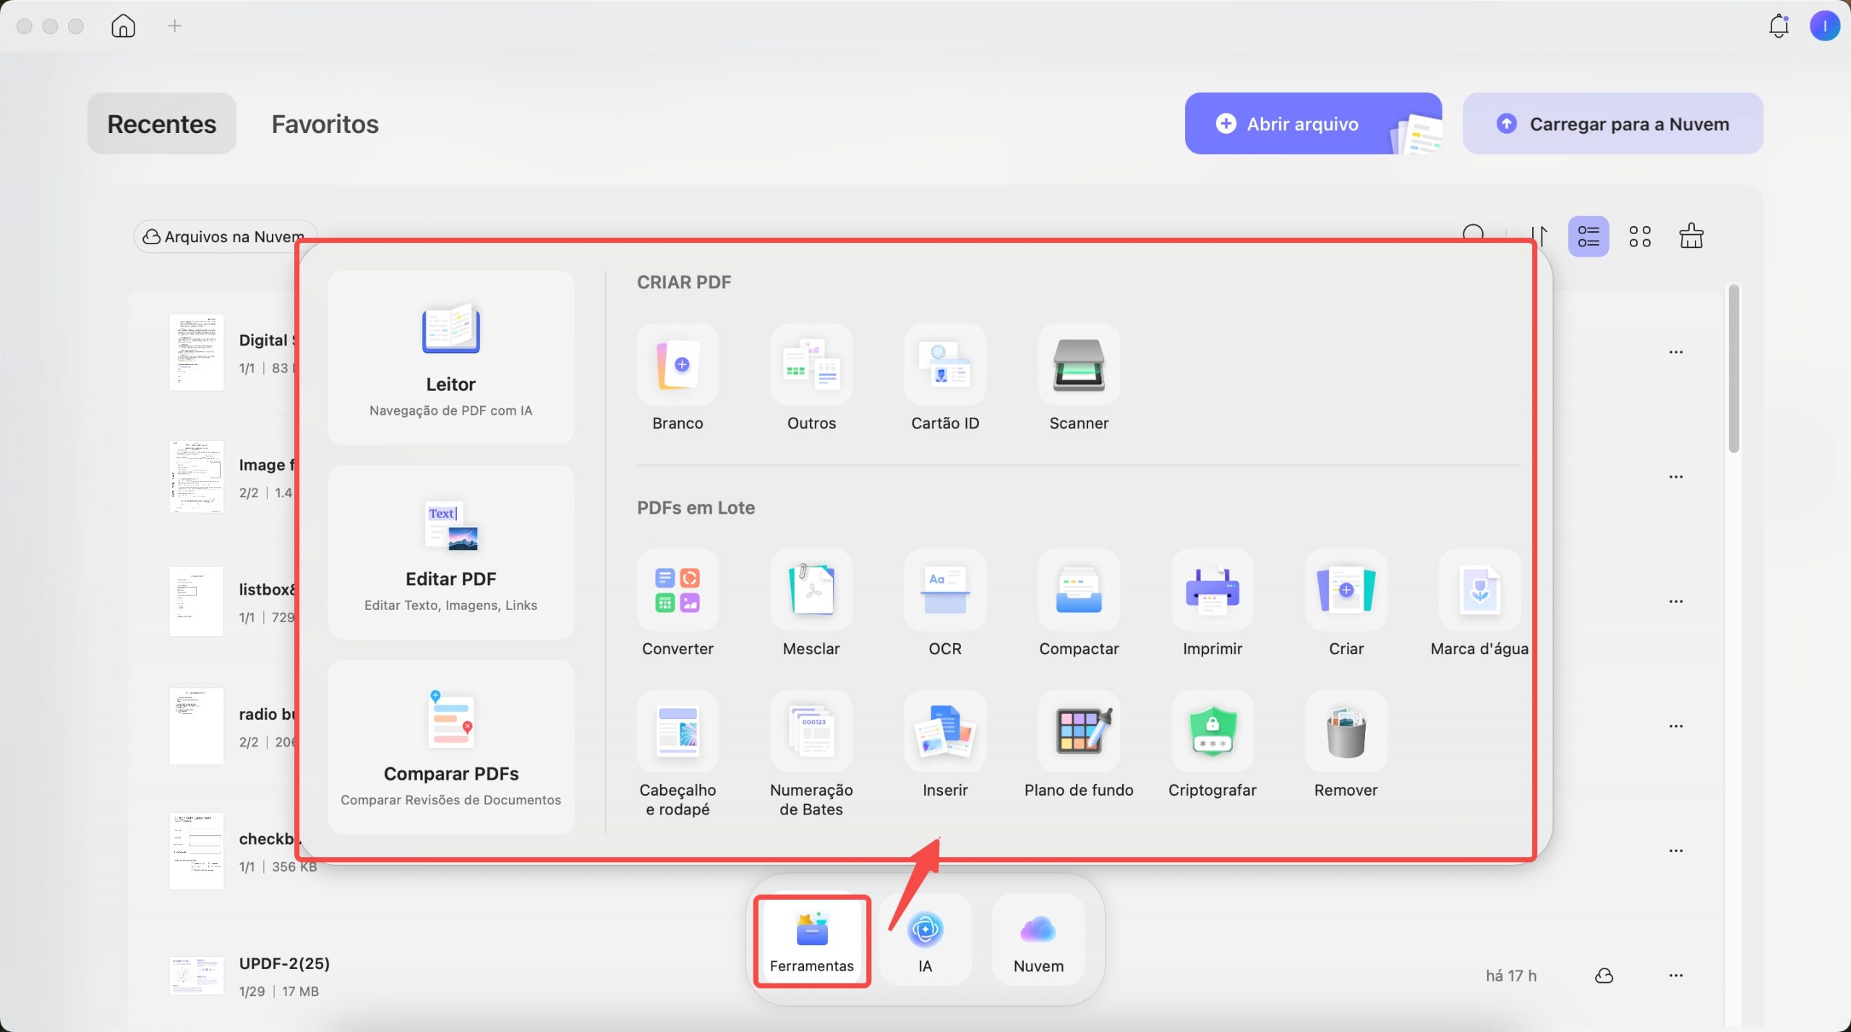Click the clear recent list broom icon

click(1691, 236)
